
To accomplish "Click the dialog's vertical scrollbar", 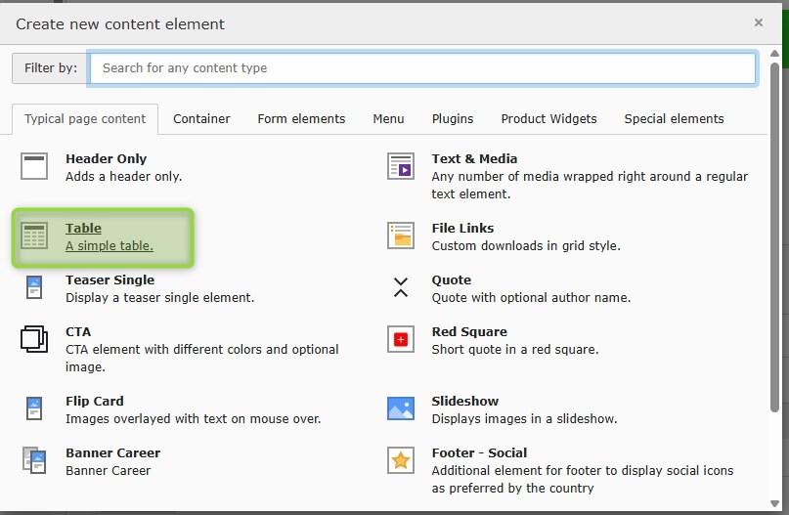I will (774, 235).
